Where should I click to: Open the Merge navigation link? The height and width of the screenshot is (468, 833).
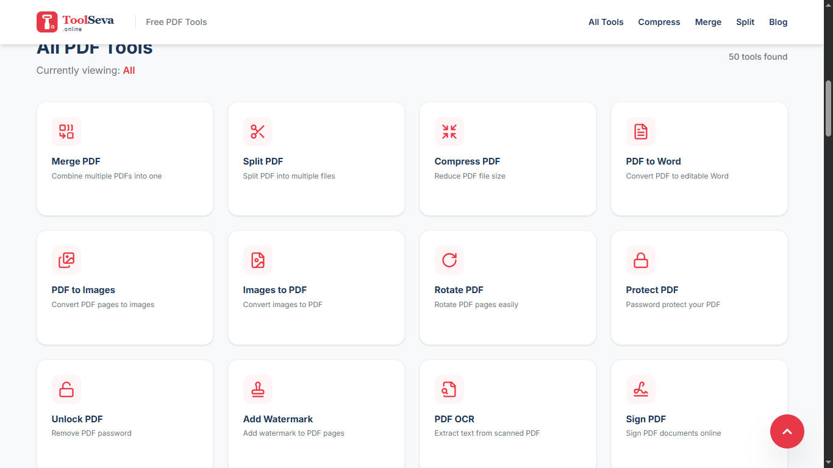tap(708, 22)
